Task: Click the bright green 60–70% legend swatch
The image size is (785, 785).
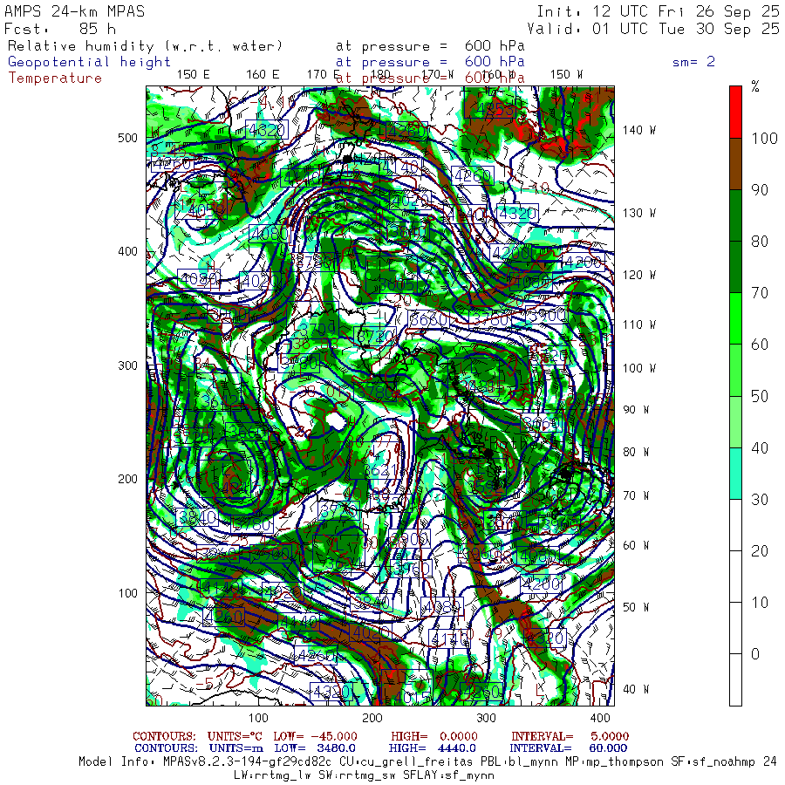Action: (735, 318)
